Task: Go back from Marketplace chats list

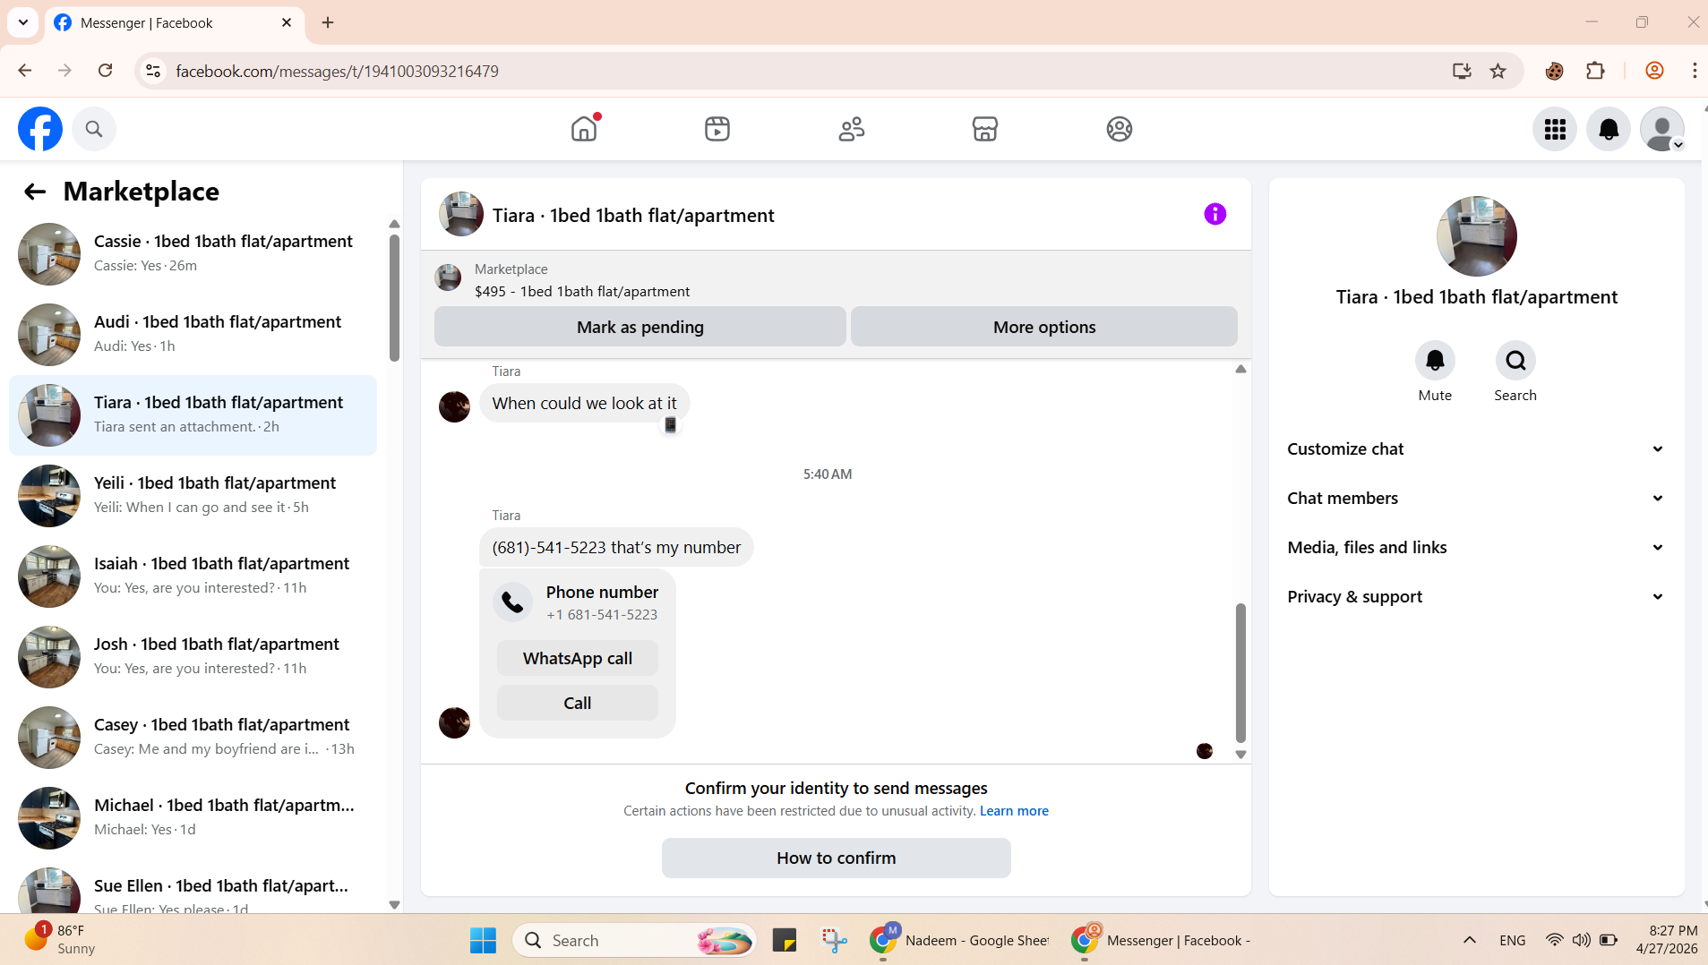Action: point(35,192)
